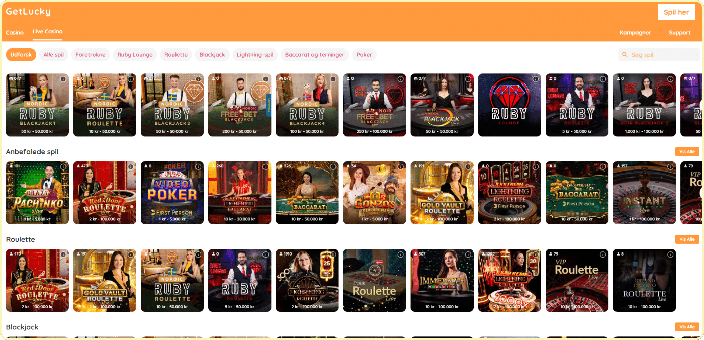Click Vis Alle for Blackjack section
Image resolution: width=704 pixels, height=340 pixels.
pyautogui.click(x=687, y=327)
